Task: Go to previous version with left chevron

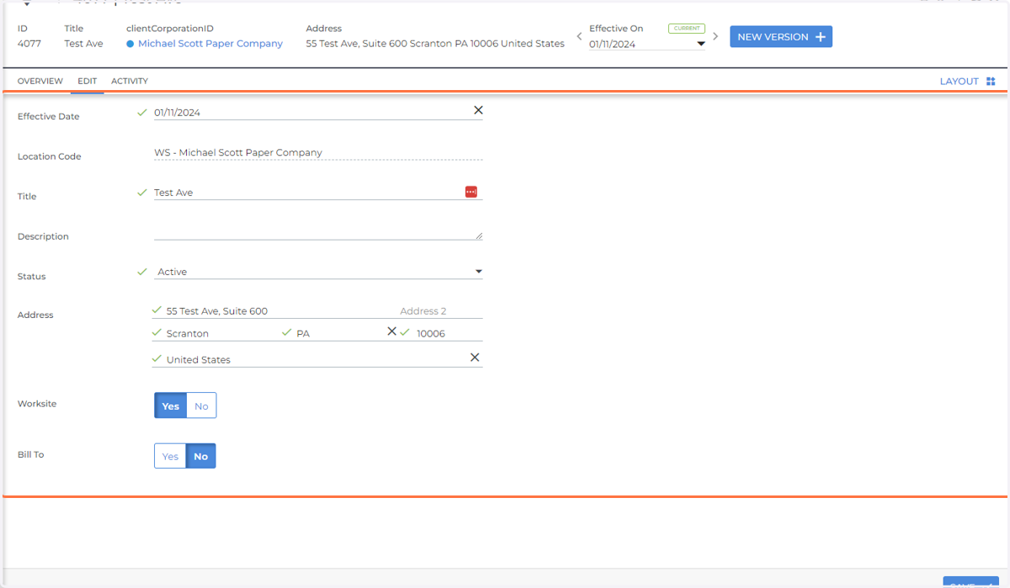Action: coord(579,37)
